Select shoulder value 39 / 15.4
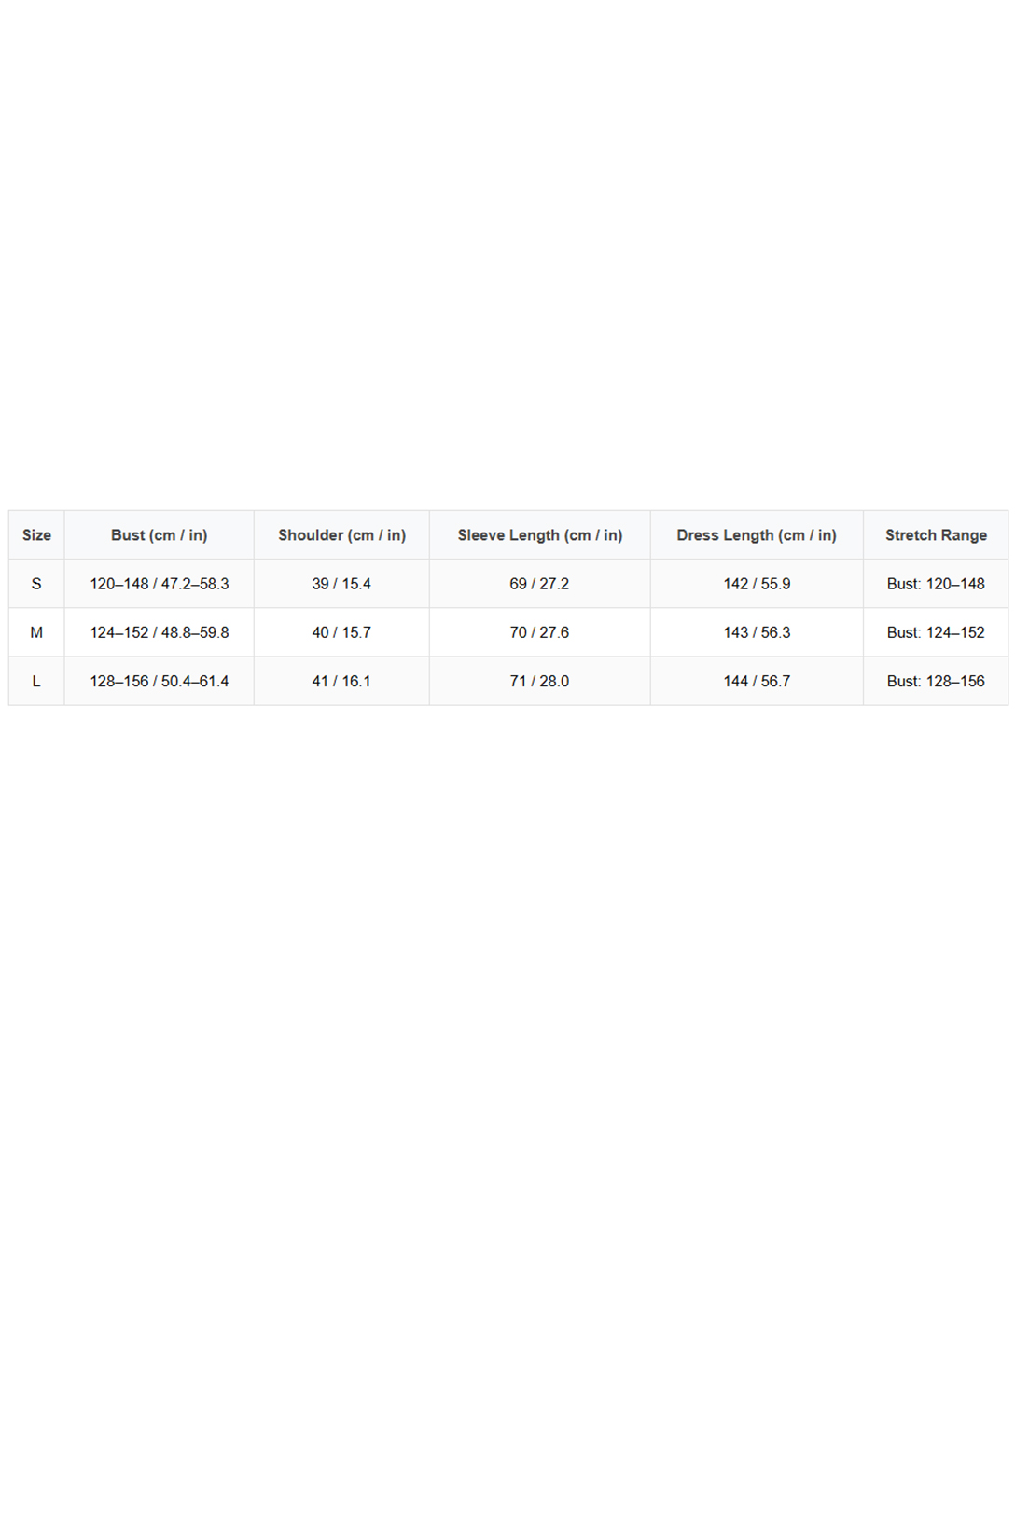This screenshot has height=1522, width=1015. pyautogui.click(x=341, y=584)
